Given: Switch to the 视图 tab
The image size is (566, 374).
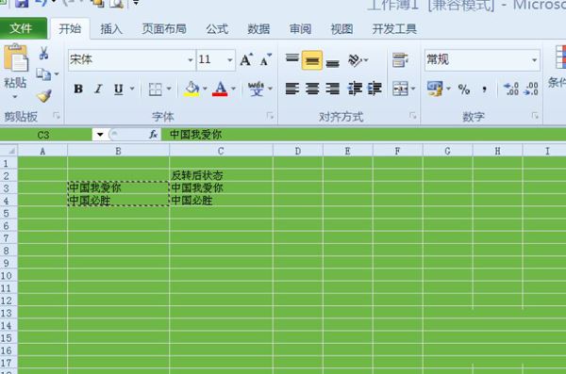Looking at the screenshot, I should tap(341, 29).
